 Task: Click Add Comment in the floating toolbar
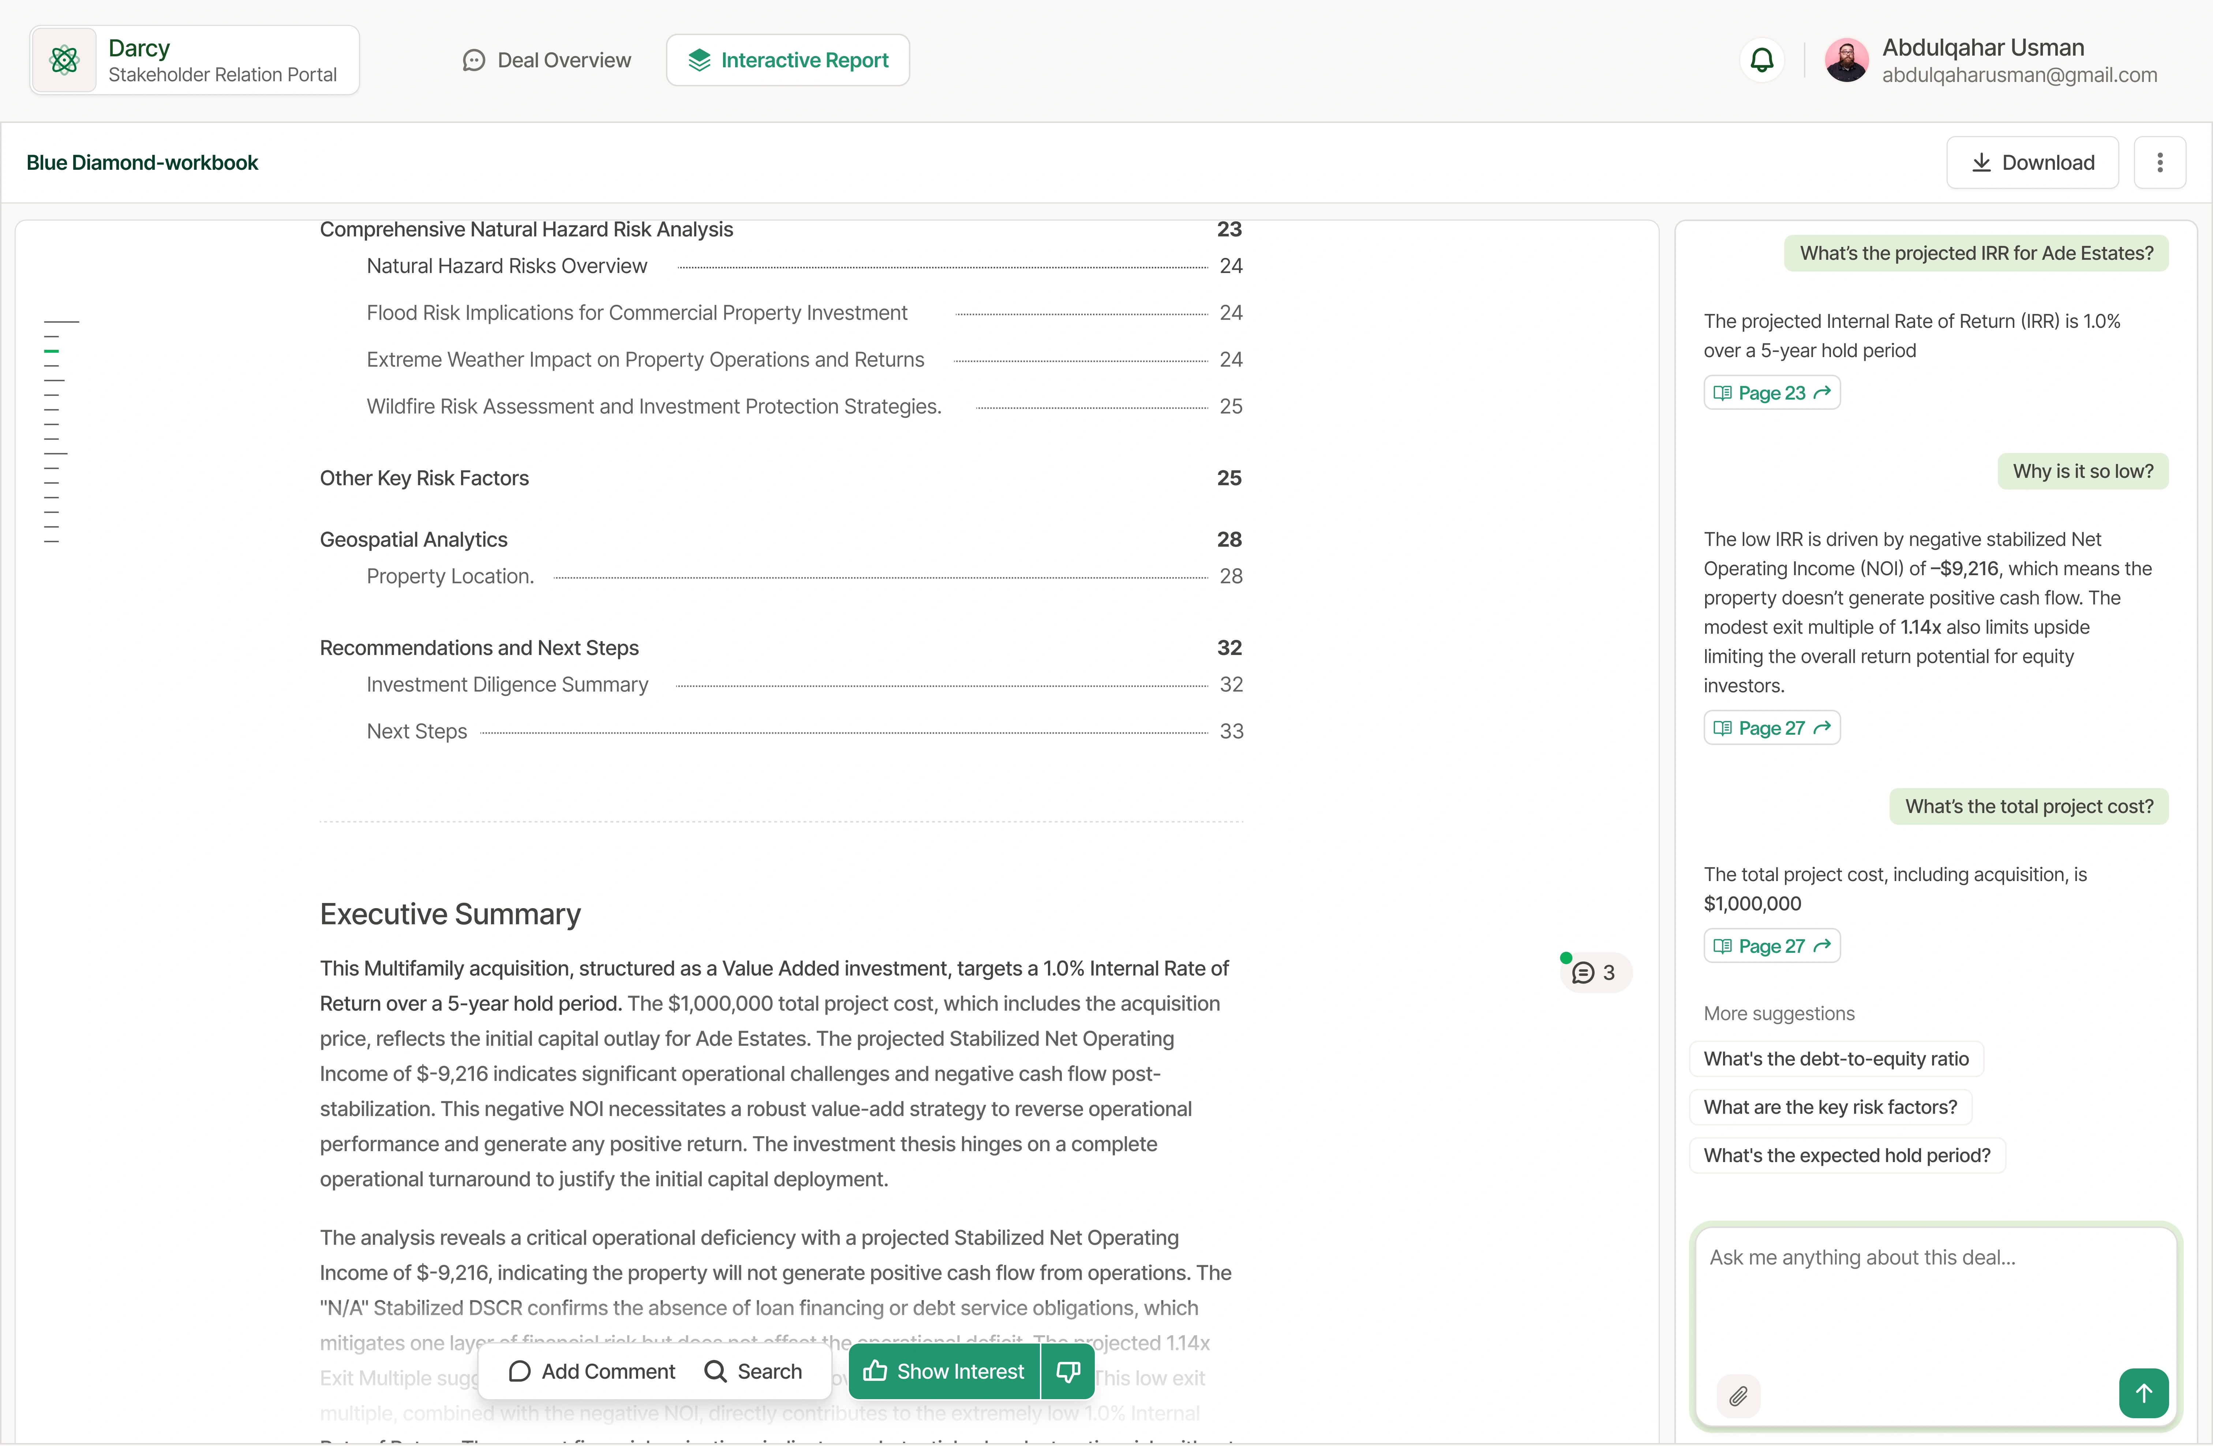tap(592, 1372)
